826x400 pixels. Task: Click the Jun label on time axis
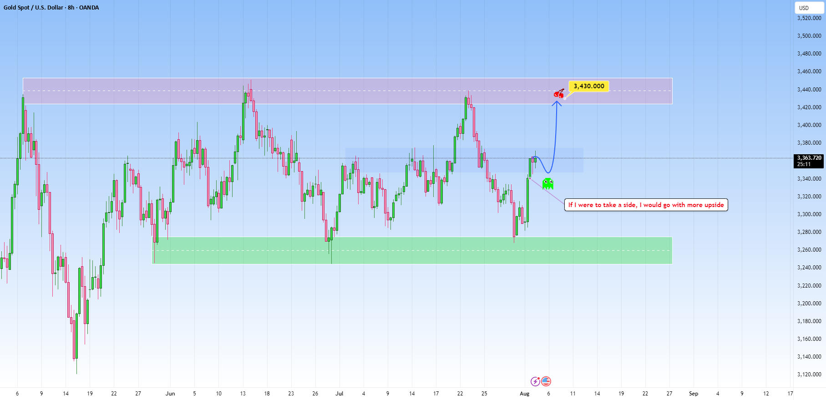[x=170, y=394]
